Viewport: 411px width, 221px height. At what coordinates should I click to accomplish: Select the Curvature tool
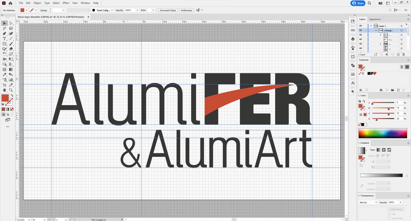click(x=11, y=33)
